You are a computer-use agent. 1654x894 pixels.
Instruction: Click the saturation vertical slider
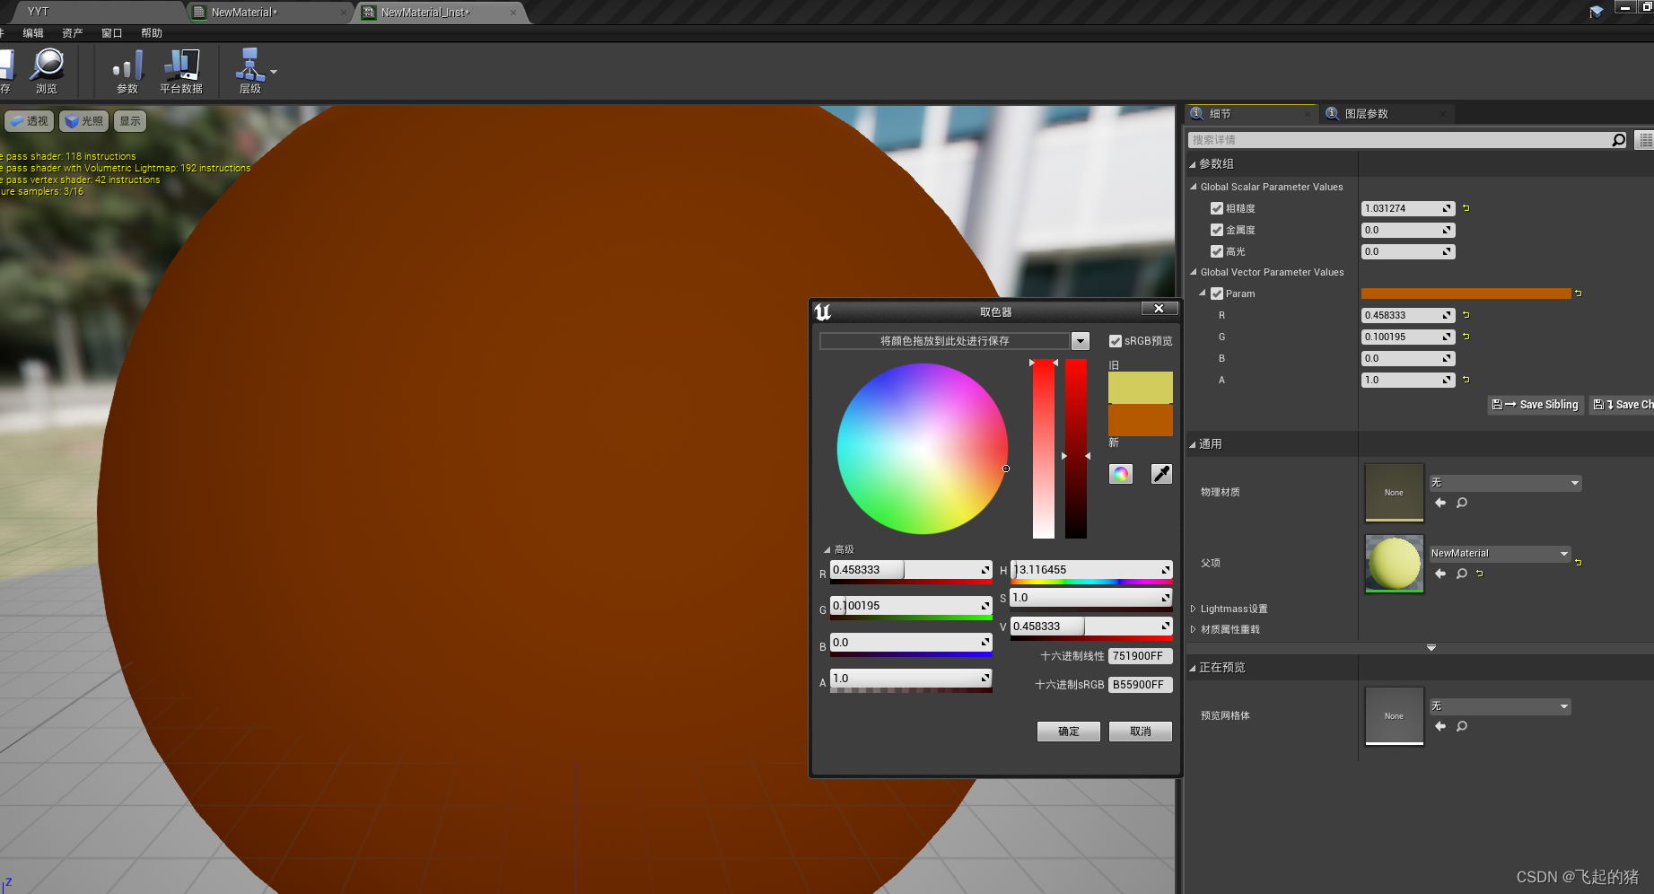(x=1044, y=449)
